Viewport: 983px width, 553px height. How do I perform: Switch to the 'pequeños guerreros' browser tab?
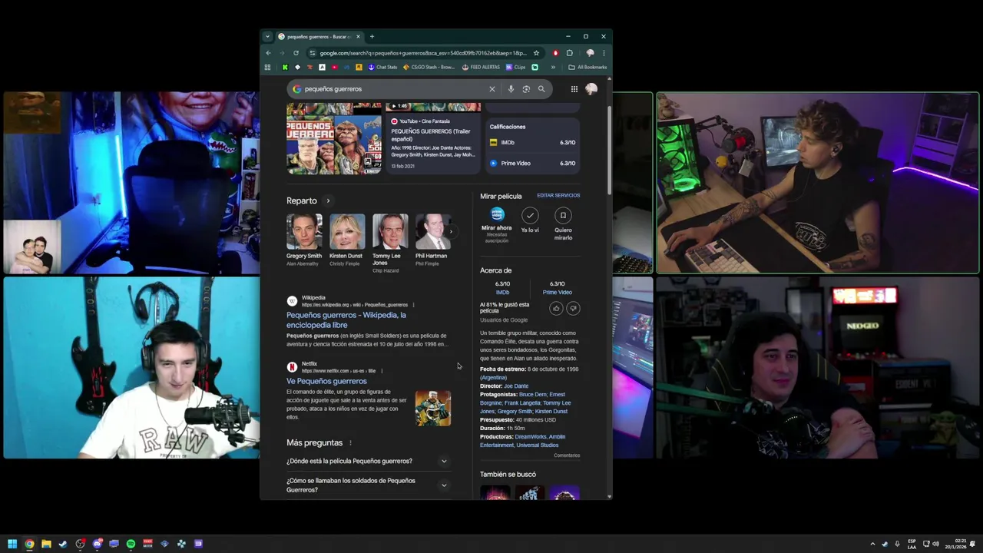[319, 36]
